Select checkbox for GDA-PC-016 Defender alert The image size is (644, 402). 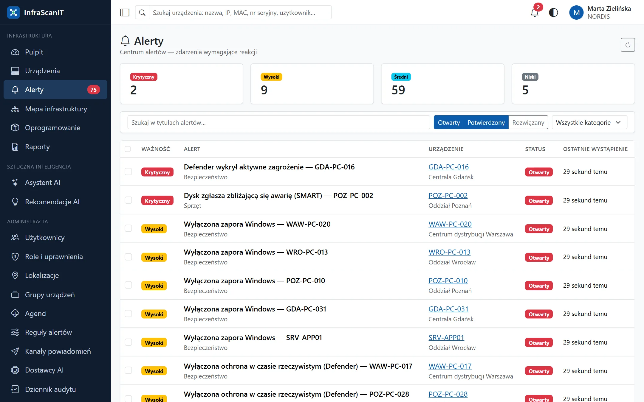[128, 172]
